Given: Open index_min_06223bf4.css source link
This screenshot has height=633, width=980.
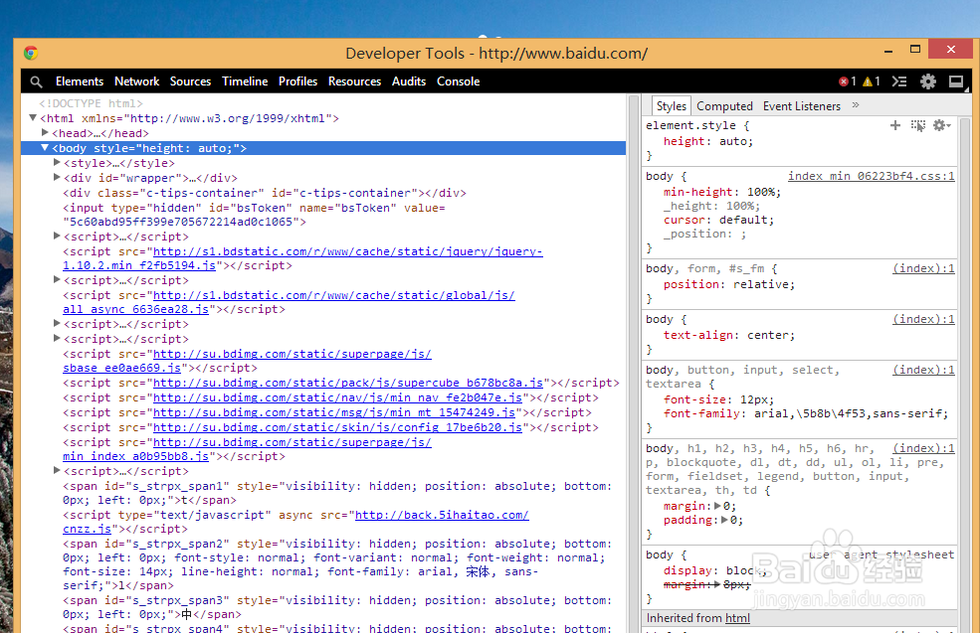Looking at the screenshot, I should [x=872, y=176].
